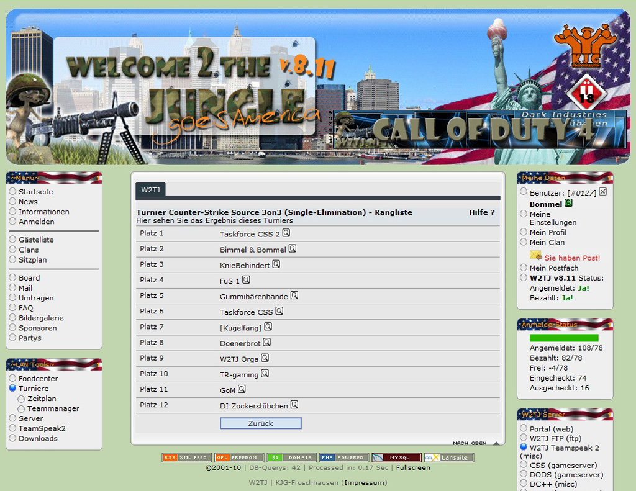Click the Sie haben Post! notice
The height and width of the screenshot is (491, 636).
(572, 258)
